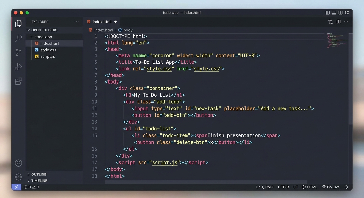This screenshot has height=198, width=364.
Task: Click the Accounts icon in the activity bar
Action: [x=18, y=163]
